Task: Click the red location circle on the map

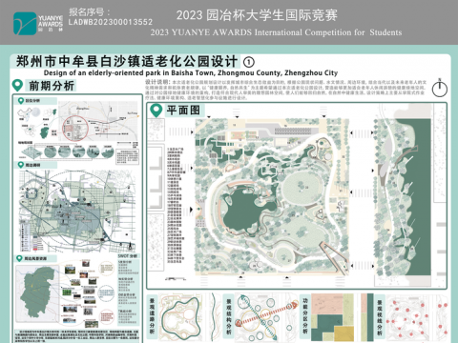Action: coord(75,129)
